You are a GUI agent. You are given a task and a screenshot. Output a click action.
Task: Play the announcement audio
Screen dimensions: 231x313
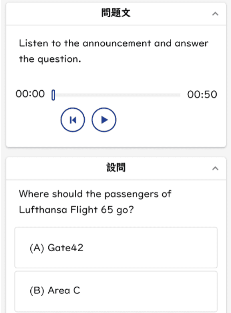[x=104, y=120]
